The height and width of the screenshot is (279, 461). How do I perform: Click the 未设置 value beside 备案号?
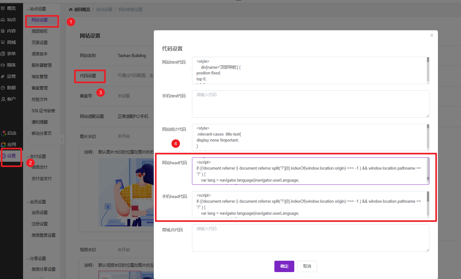124,96
